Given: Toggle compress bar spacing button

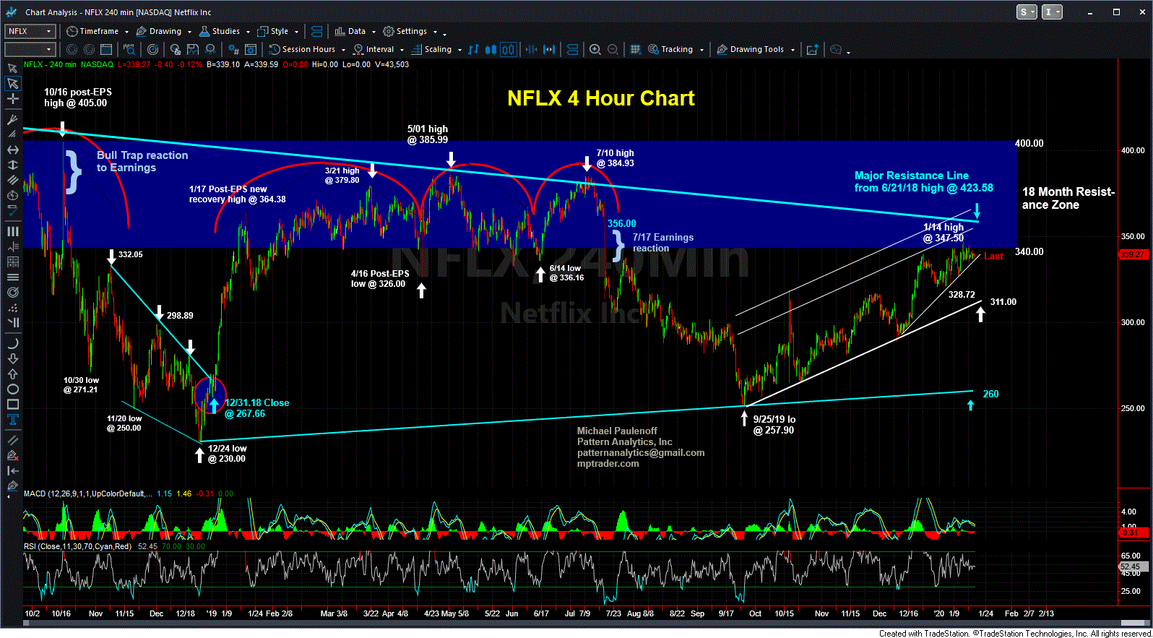Looking at the screenshot, I should (531, 49).
